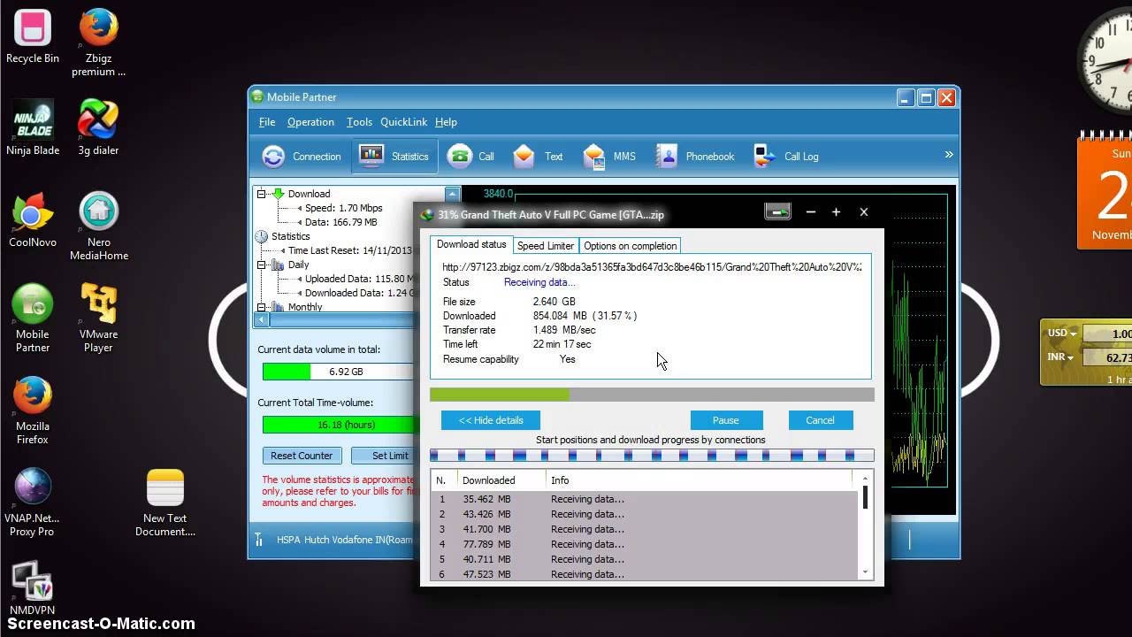The height and width of the screenshot is (637, 1132).
Task: Sort by Info column header
Action: pyautogui.click(x=699, y=480)
